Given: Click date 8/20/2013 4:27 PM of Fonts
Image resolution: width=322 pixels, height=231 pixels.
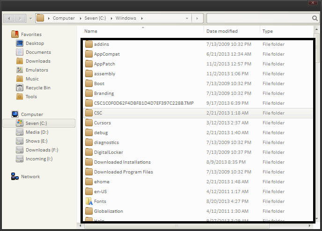Looking at the screenshot, I should tap(227, 201).
